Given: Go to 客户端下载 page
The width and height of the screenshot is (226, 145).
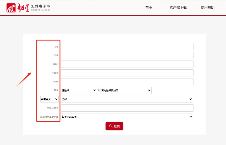Looking at the screenshot, I should 178,8.
